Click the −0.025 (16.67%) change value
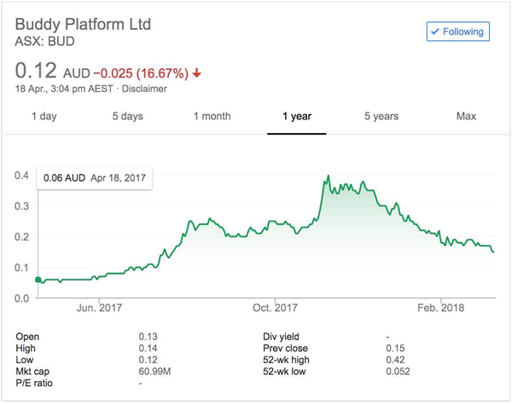 pos(141,73)
